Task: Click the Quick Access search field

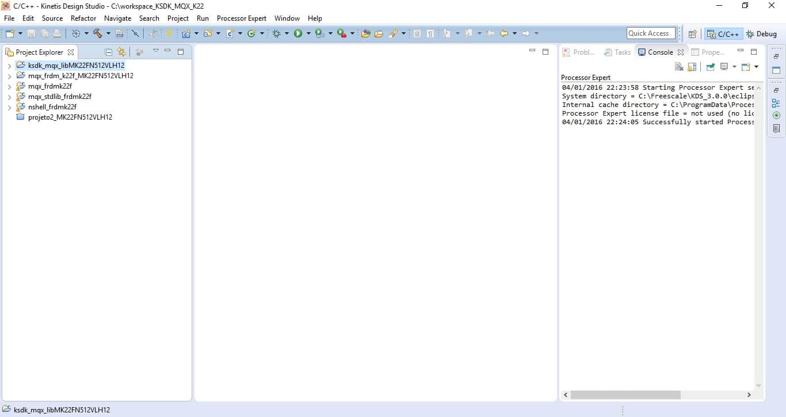Action: [651, 33]
